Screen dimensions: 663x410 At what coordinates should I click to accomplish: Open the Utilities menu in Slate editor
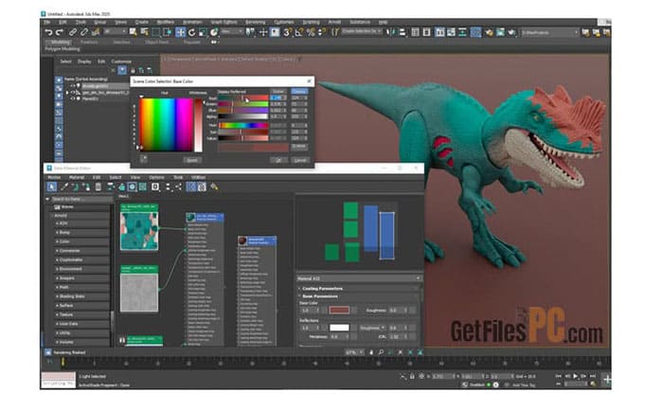coord(198,177)
